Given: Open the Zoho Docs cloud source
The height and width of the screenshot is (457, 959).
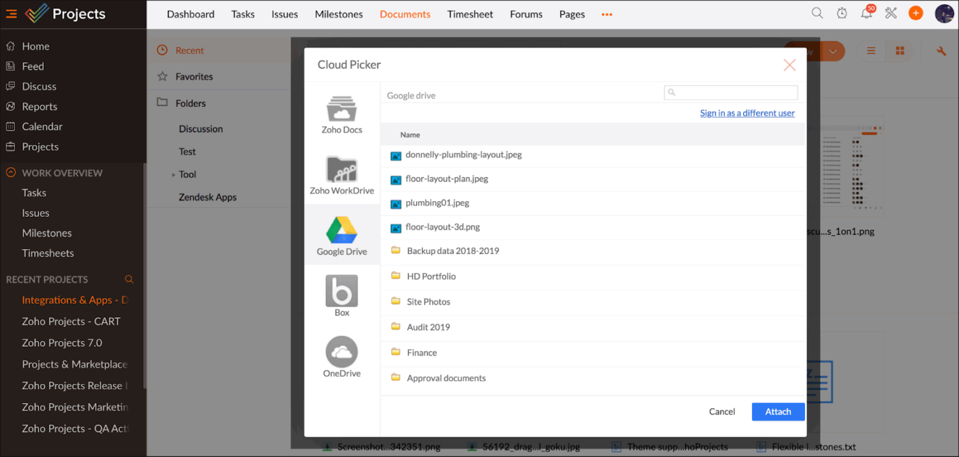Looking at the screenshot, I should [342, 113].
